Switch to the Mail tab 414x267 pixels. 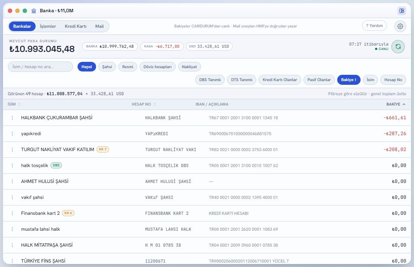(x=99, y=26)
